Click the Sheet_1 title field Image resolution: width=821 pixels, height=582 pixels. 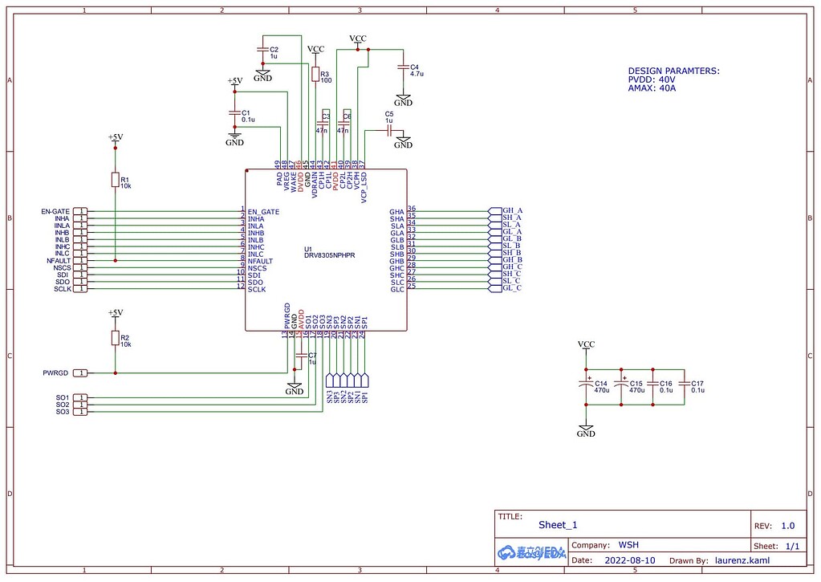pyautogui.click(x=558, y=525)
